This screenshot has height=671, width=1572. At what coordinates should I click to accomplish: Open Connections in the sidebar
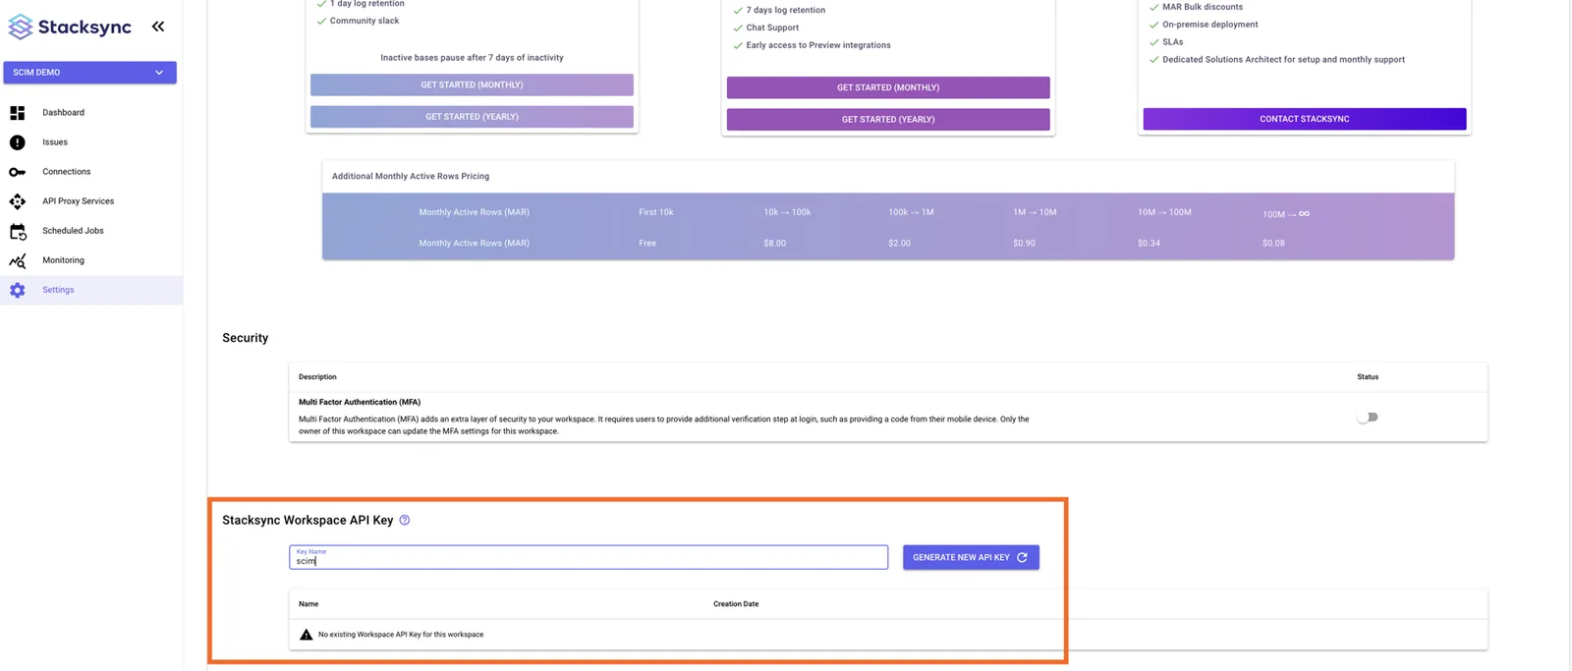66,172
